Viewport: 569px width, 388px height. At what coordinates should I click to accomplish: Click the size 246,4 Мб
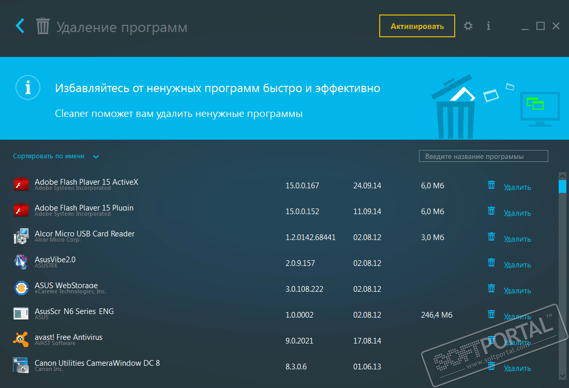[437, 315]
